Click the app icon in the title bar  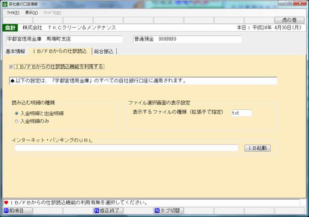pyautogui.click(x=5, y=4)
